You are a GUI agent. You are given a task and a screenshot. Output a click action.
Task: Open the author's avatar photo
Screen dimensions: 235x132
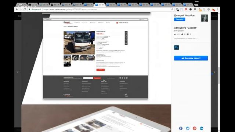204,18
